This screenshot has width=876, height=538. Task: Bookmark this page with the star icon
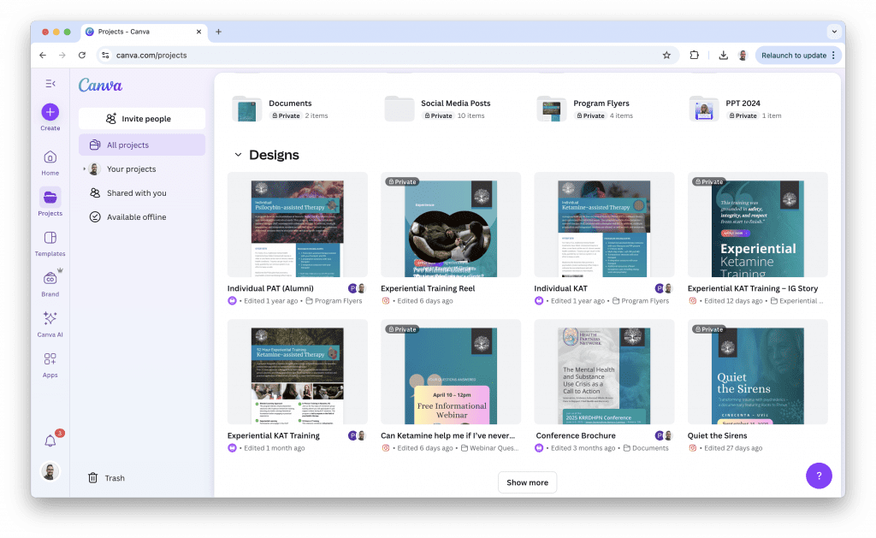pos(666,55)
